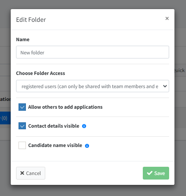Click the X icon inside Cancel button
186x196 pixels.
click(x=22, y=173)
